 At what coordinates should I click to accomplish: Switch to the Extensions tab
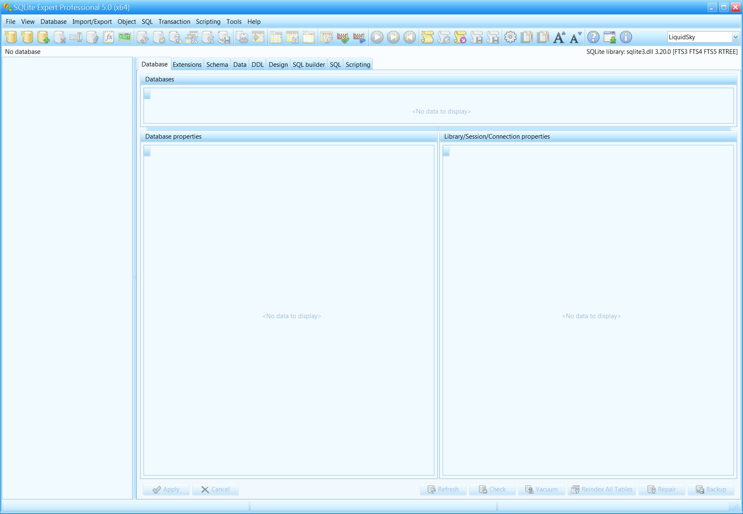point(187,65)
